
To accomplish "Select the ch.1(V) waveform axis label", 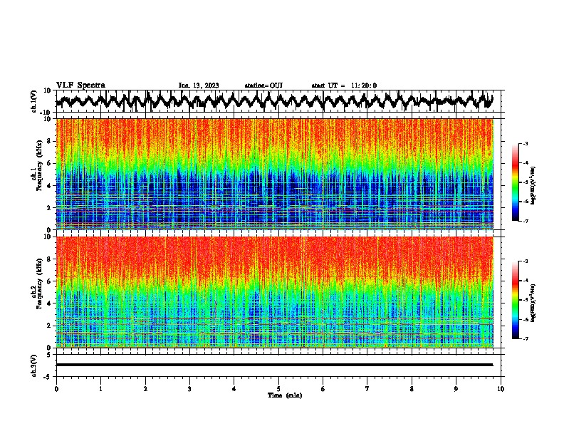I will pyautogui.click(x=34, y=101).
